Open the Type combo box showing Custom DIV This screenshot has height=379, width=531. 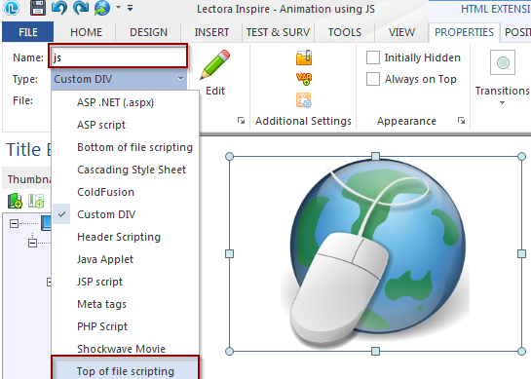point(119,79)
